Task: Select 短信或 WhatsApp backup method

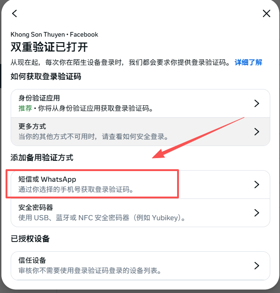Action: point(140,185)
